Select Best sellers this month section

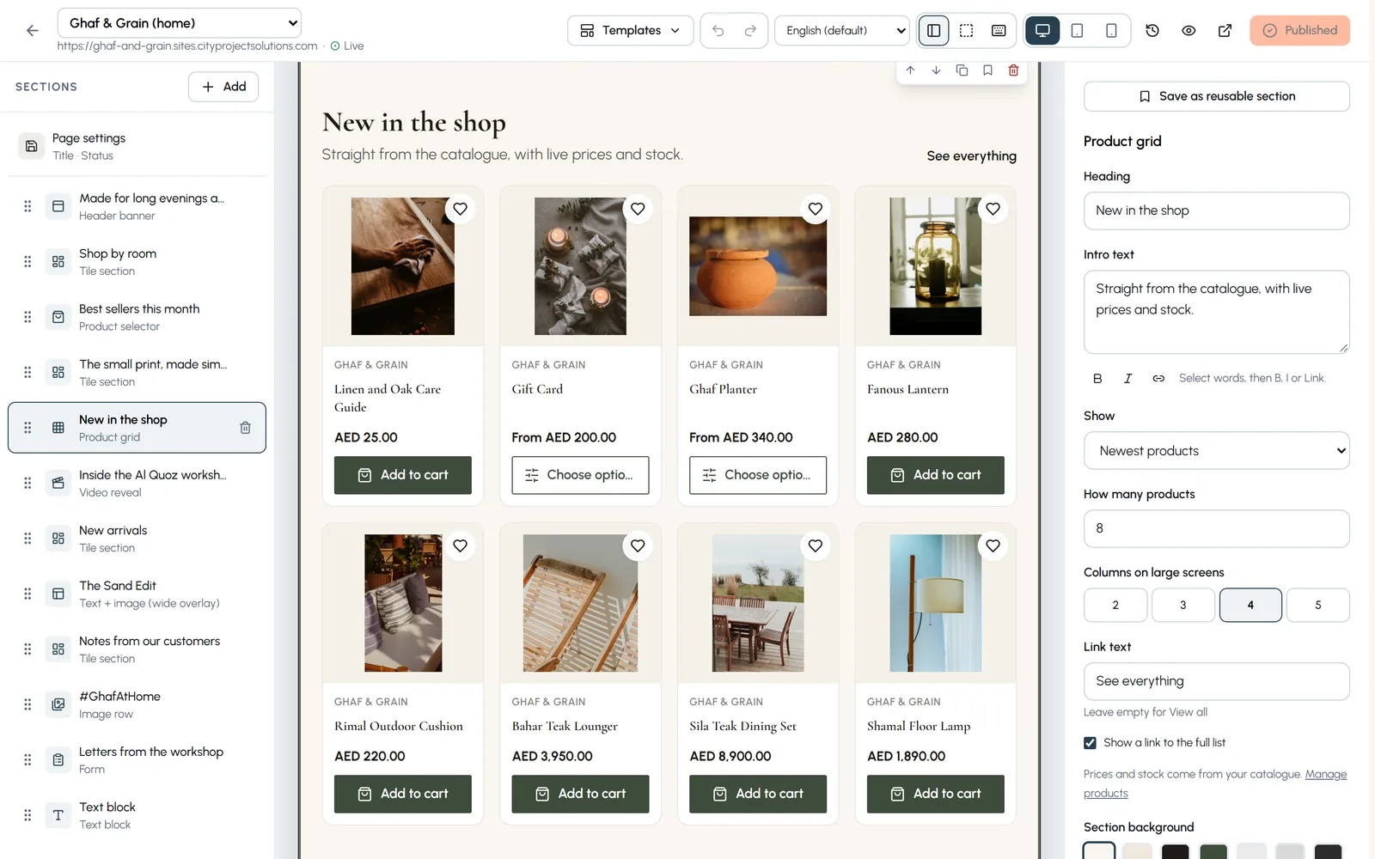tap(137, 317)
